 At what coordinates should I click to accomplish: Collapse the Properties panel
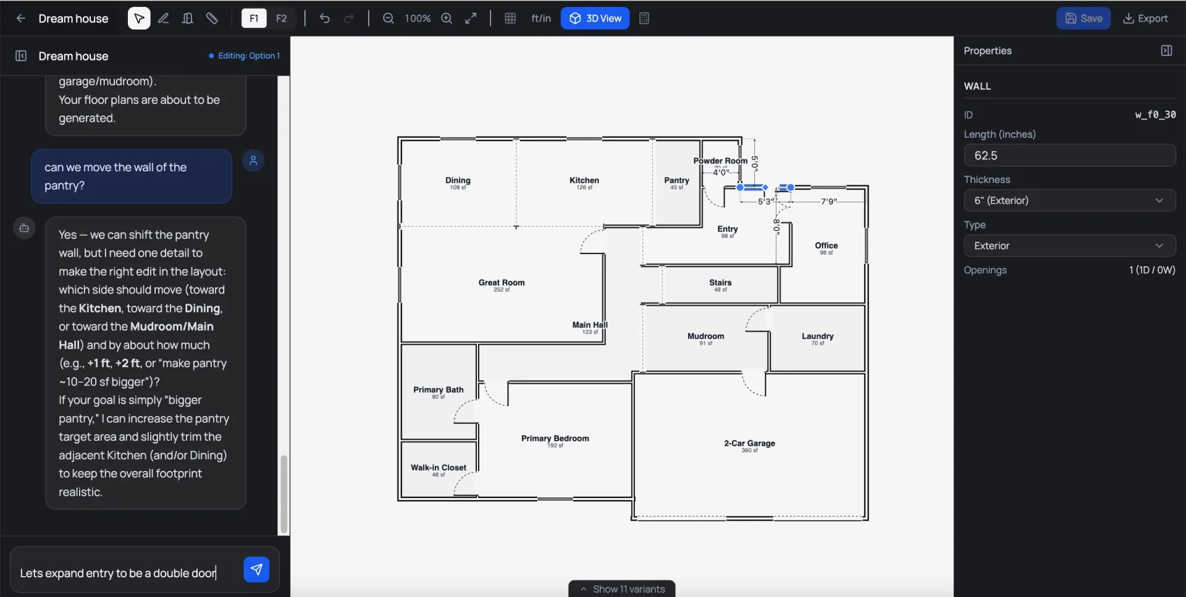tap(1167, 51)
